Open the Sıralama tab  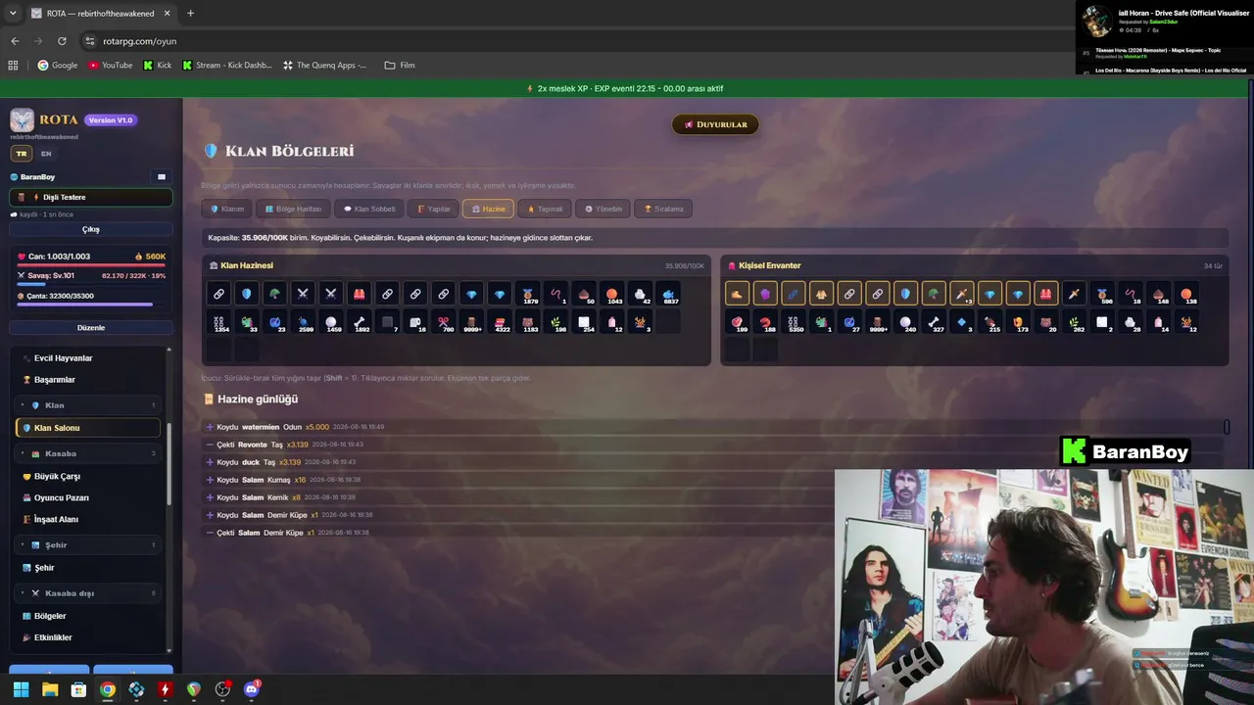[663, 209]
